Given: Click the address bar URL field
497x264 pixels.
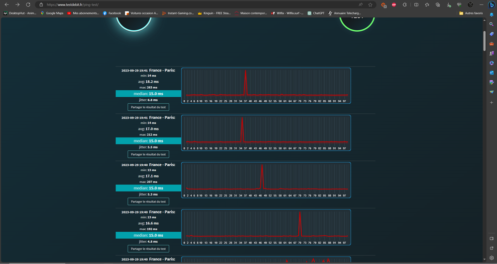Looking at the screenshot, I should (x=199, y=4).
